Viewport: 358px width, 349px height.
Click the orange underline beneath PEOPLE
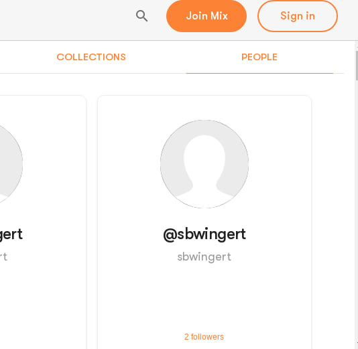tap(260, 73)
